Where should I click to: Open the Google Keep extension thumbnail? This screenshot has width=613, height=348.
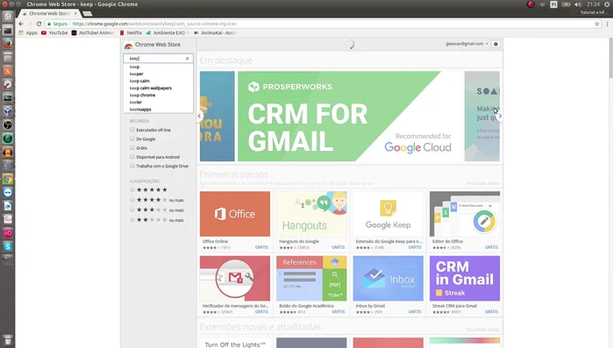388,214
